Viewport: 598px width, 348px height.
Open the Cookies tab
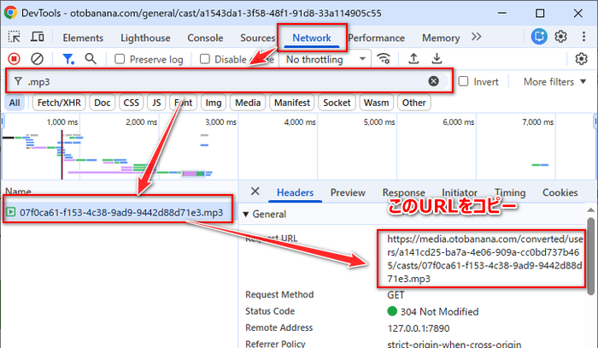coord(560,192)
